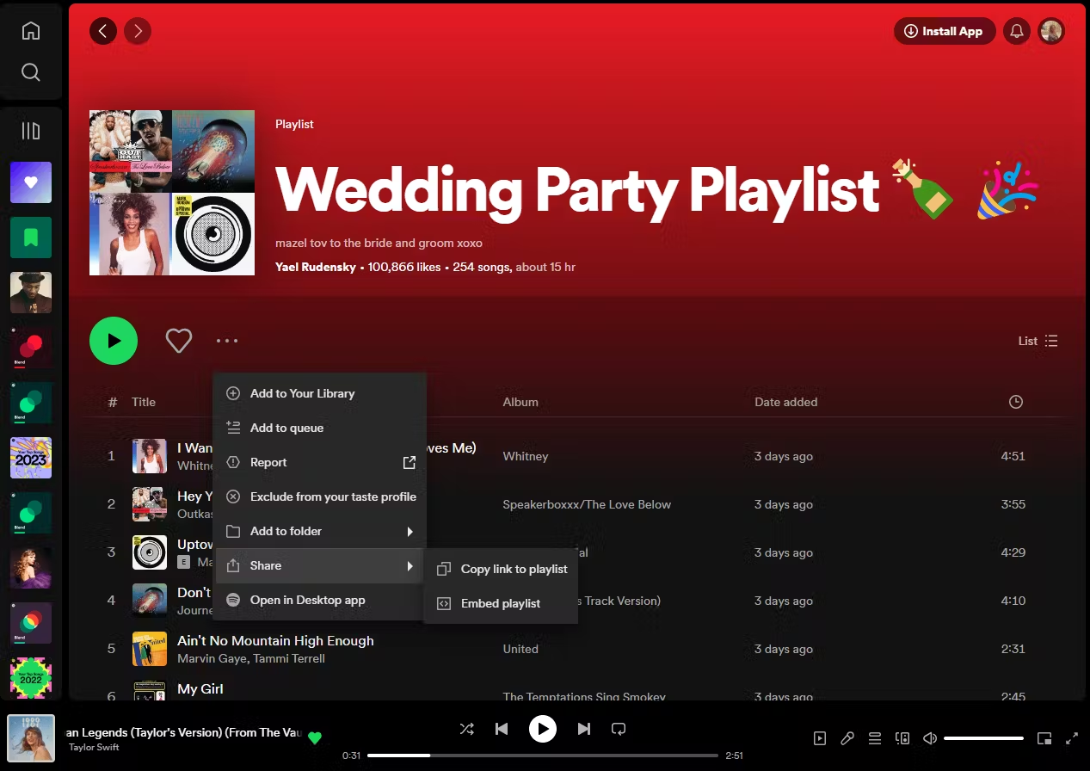Sort by the duration clock icon
This screenshot has width=1090, height=771.
[1016, 402]
